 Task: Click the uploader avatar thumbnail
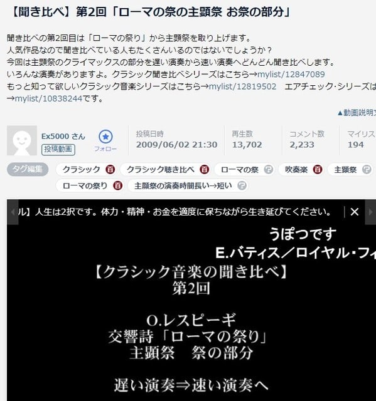pyautogui.click(x=22, y=140)
